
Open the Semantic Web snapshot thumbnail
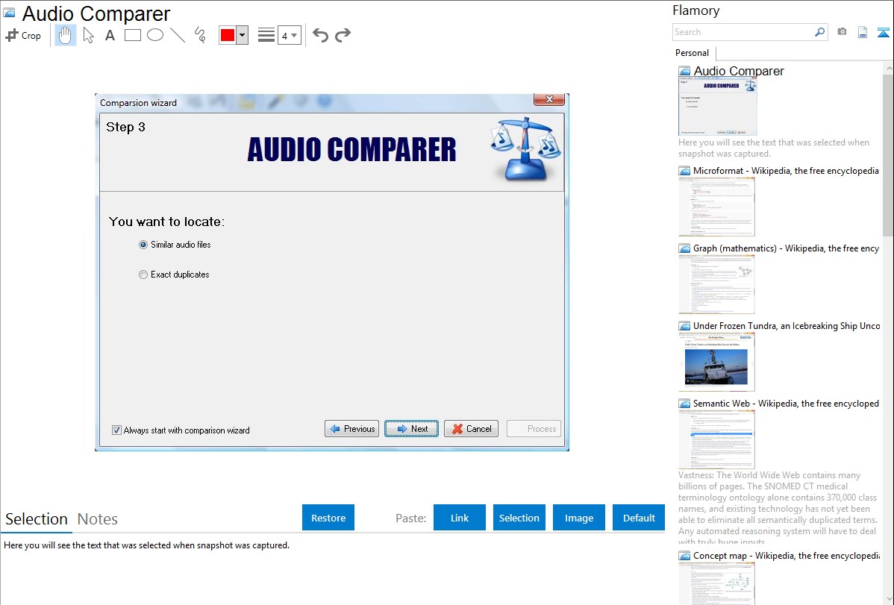click(x=716, y=439)
